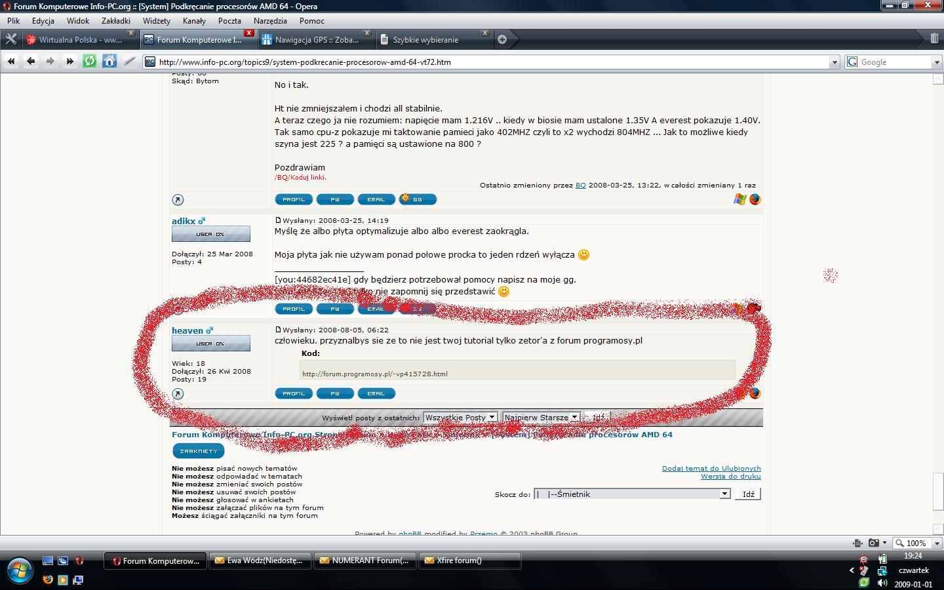The width and height of the screenshot is (944, 590).
Task: Switch to the Nawigacja GPS tab
Action: [x=315, y=39]
